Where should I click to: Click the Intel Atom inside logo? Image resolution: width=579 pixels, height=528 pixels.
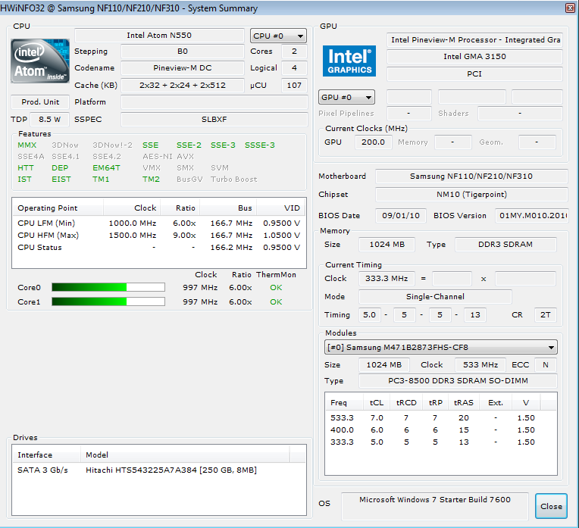pos(40,61)
